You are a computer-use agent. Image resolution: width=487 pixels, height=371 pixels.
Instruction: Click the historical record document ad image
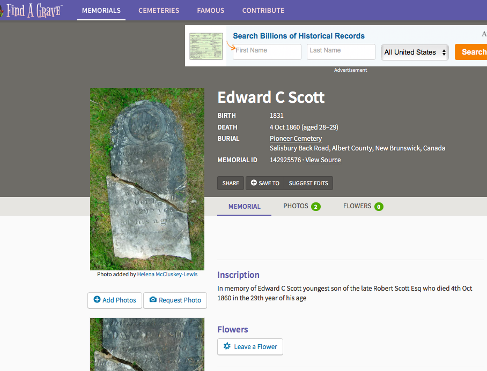(x=206, y=46)
